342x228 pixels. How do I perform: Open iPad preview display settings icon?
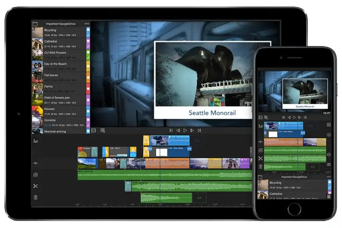[x=103, y=130]
